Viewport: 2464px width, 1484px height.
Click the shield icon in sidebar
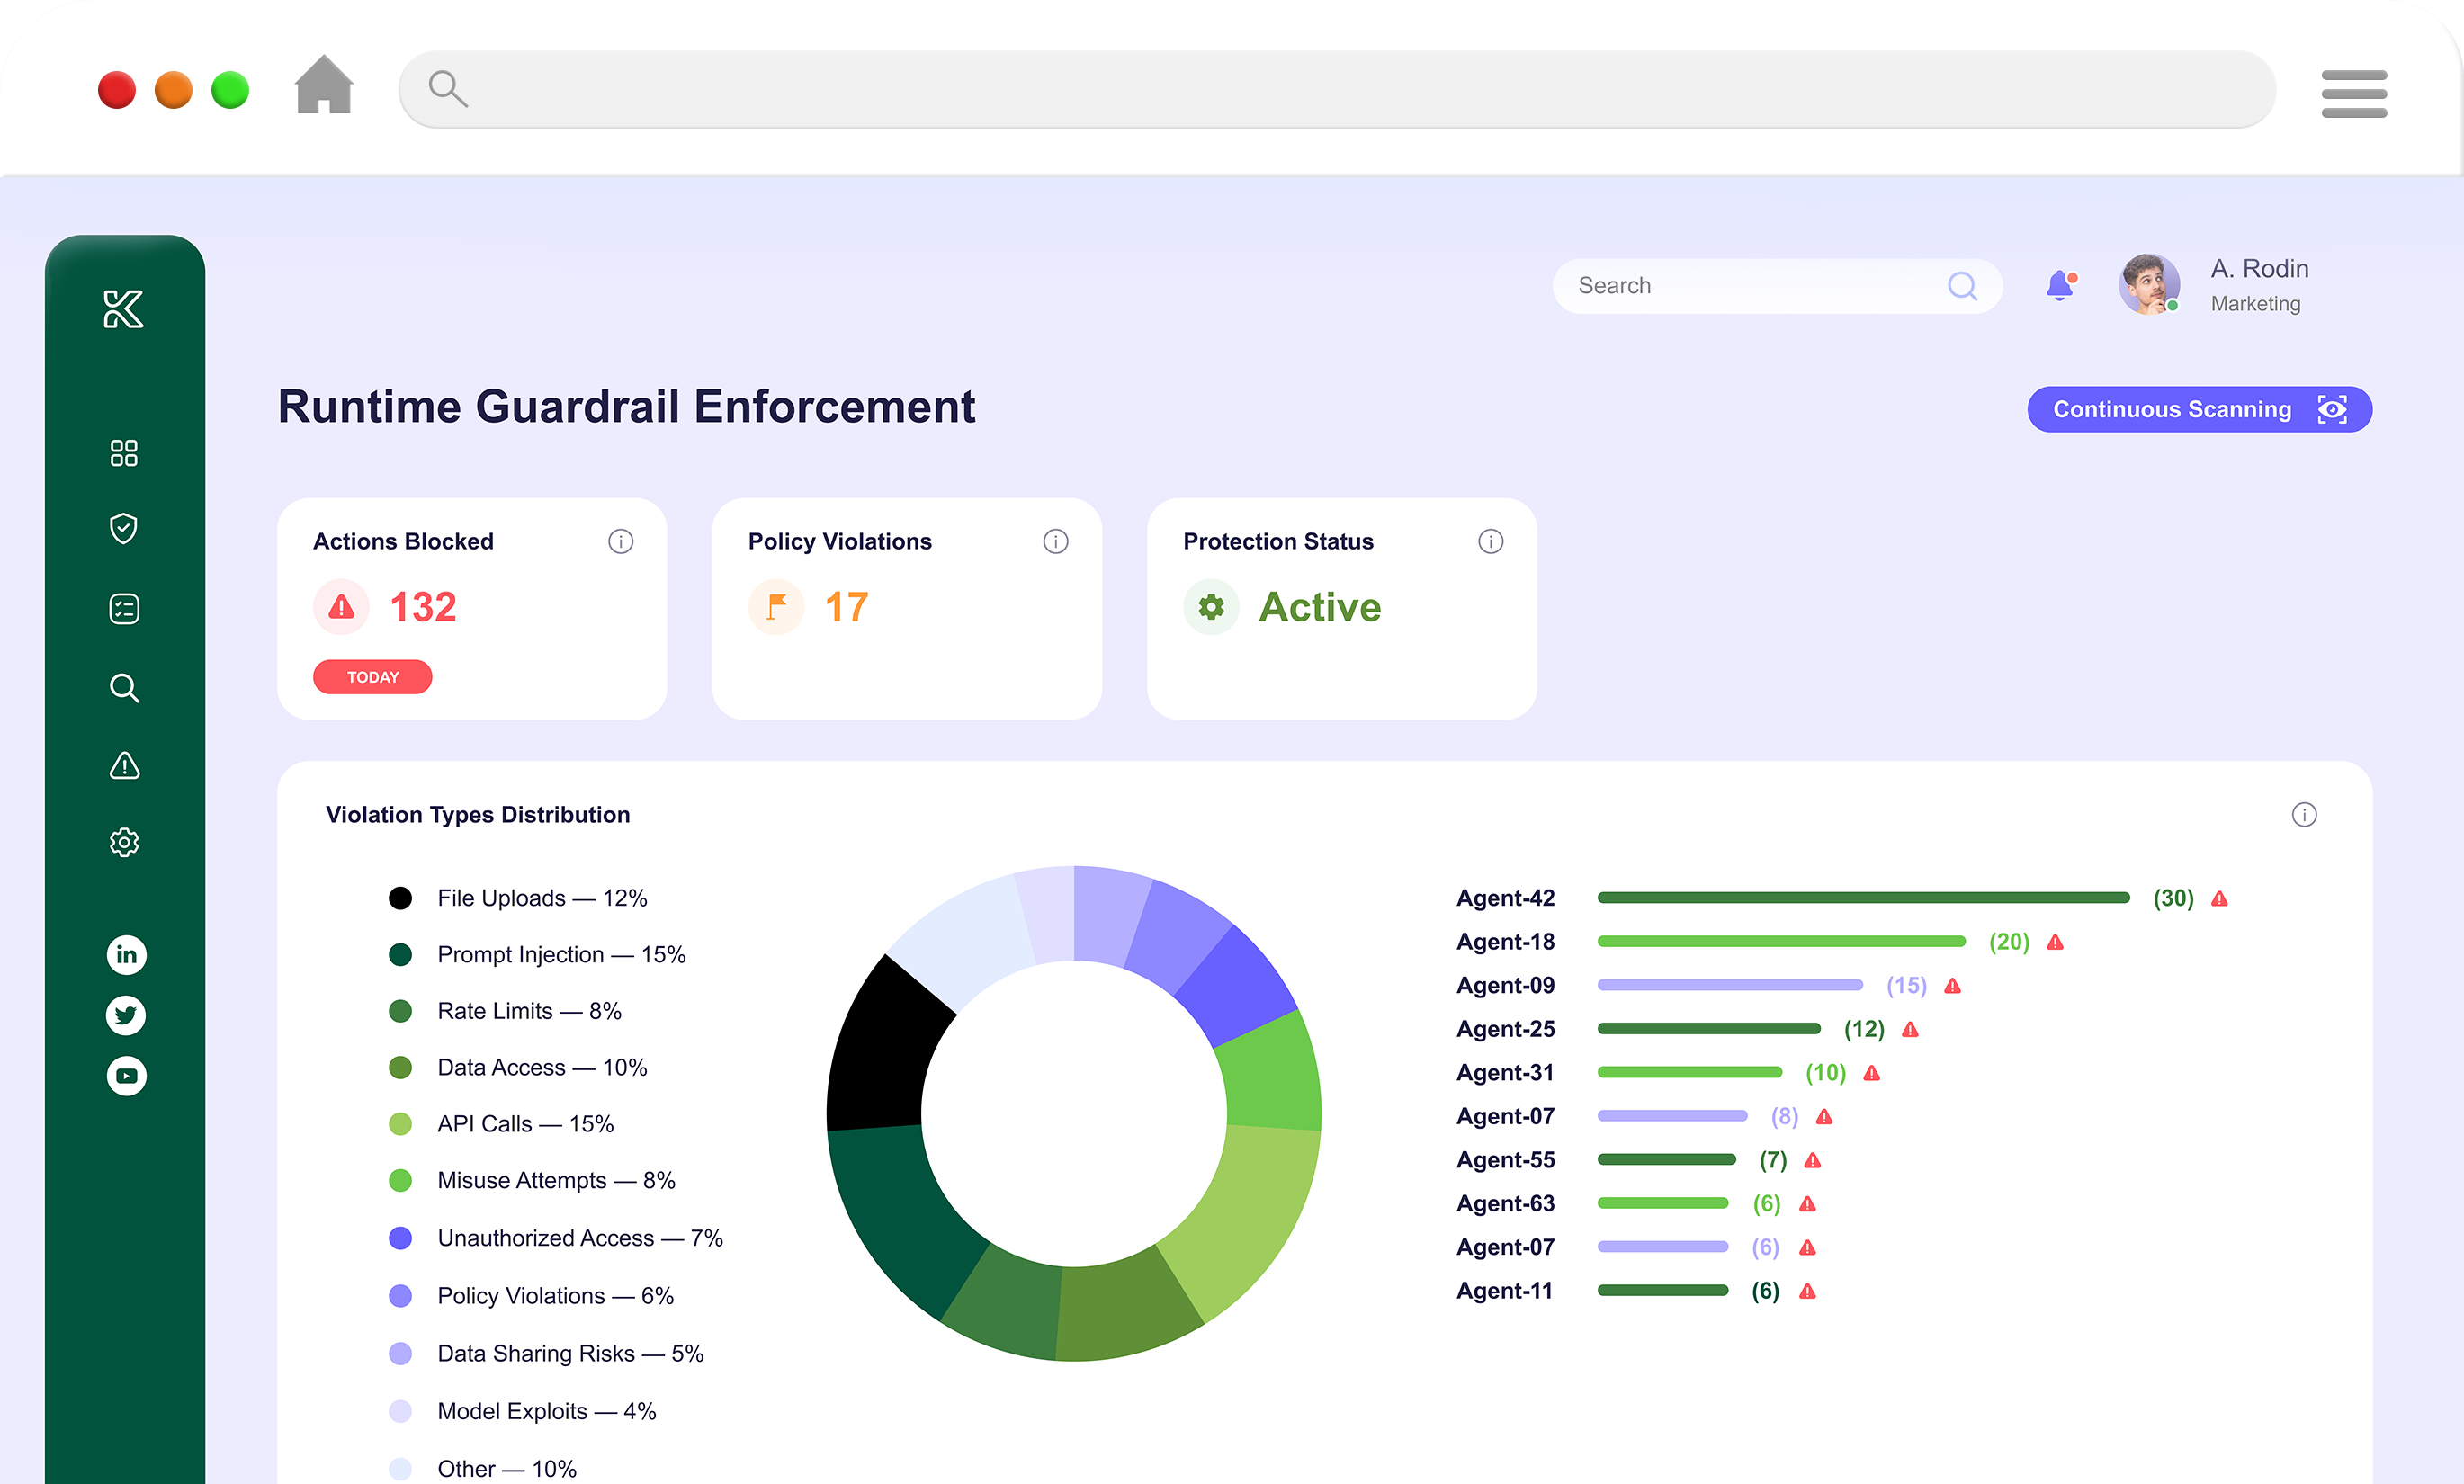pos(123,528)
